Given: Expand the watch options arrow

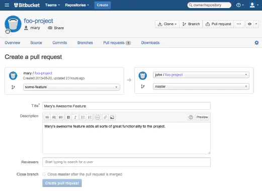Looking at the screenshot, I should click(256, 24).
